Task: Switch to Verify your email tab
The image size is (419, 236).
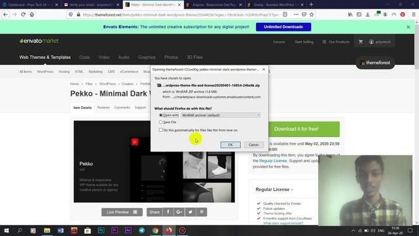Action: click(x=92, y=5)
